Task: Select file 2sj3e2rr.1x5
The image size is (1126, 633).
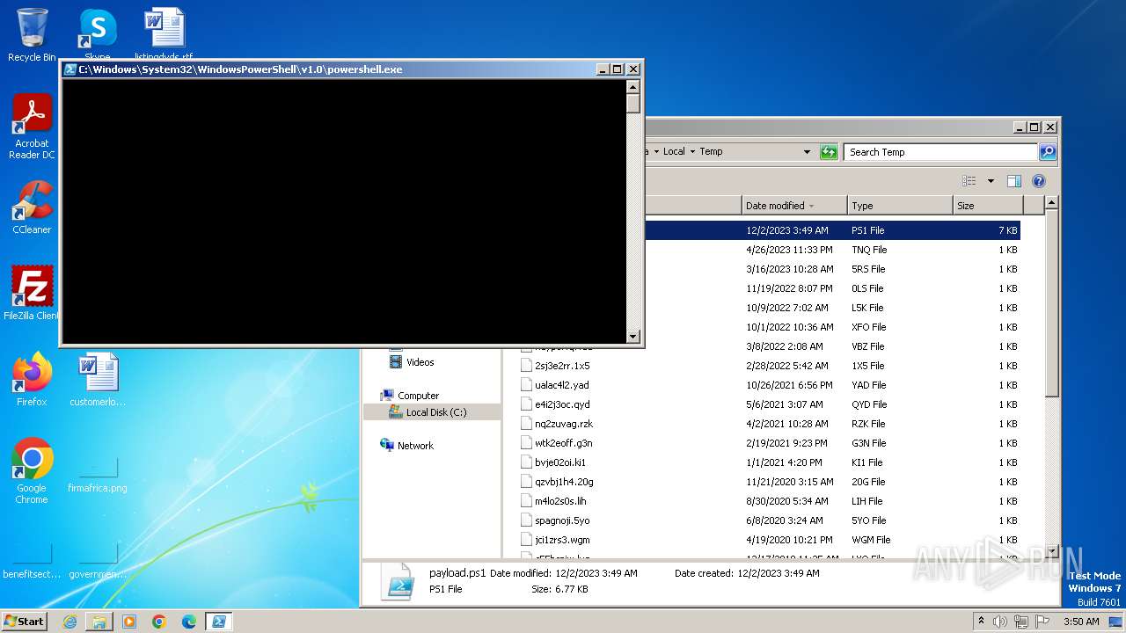Action: pos(562,366)
